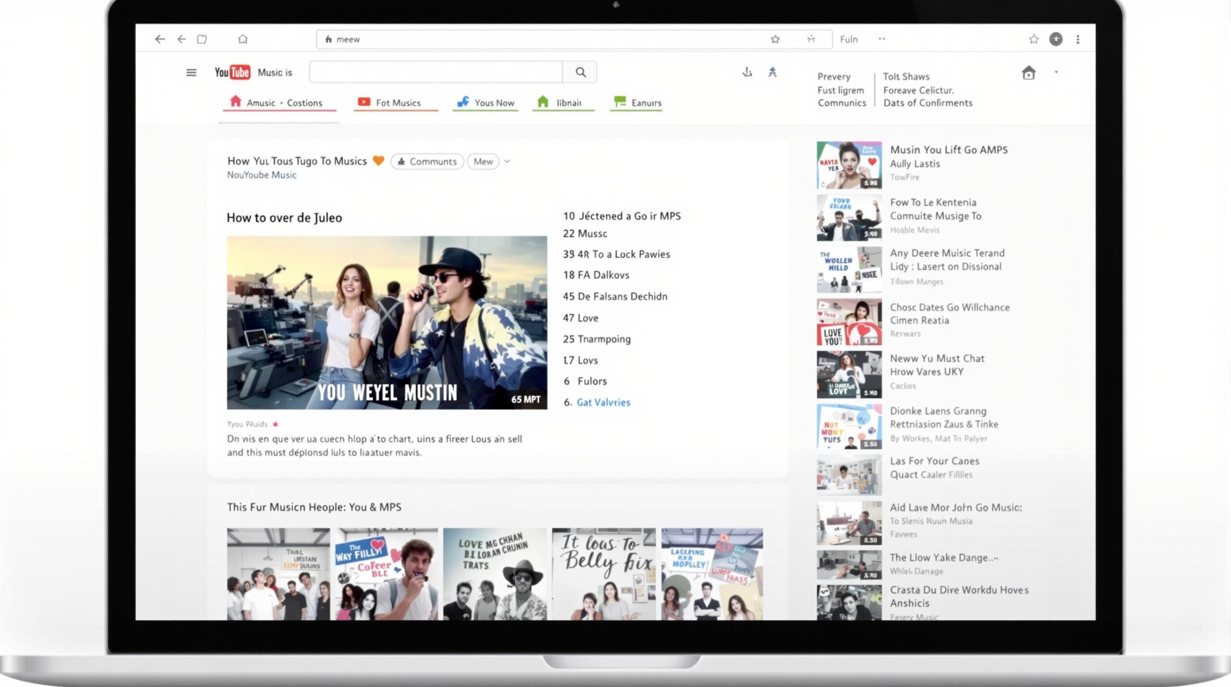The height and width of the screenshot is (687, 1231).
Task: Click the download icon in header
Action: click(x=747, y=72)
